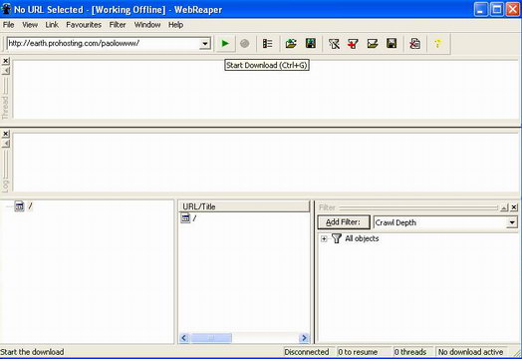Open the options list icon in toolbar

267,43
